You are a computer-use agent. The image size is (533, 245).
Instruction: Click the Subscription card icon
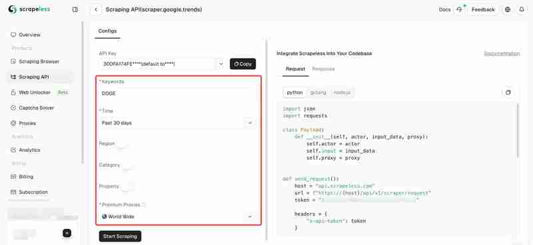click(x=13, y=192)
